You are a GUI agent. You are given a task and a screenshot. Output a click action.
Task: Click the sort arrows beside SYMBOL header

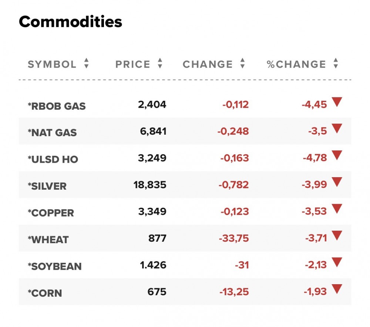(86, 64)
